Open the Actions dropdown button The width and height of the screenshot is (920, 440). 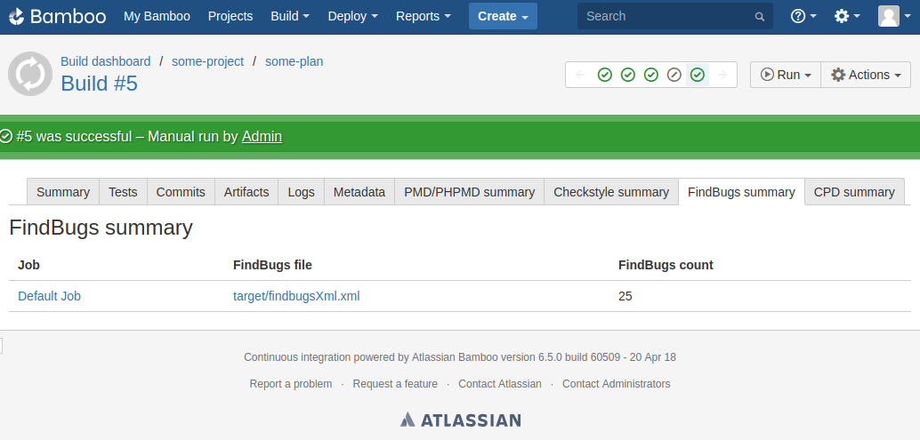click(866, 75)
